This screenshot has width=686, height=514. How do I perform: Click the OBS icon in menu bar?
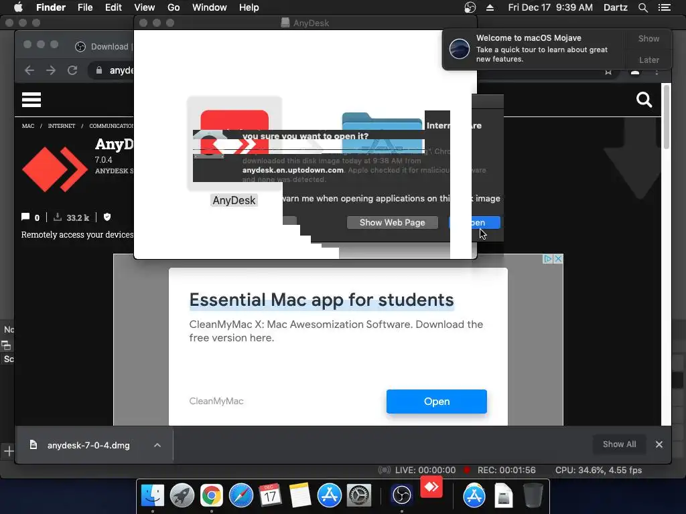click(470, 7)
